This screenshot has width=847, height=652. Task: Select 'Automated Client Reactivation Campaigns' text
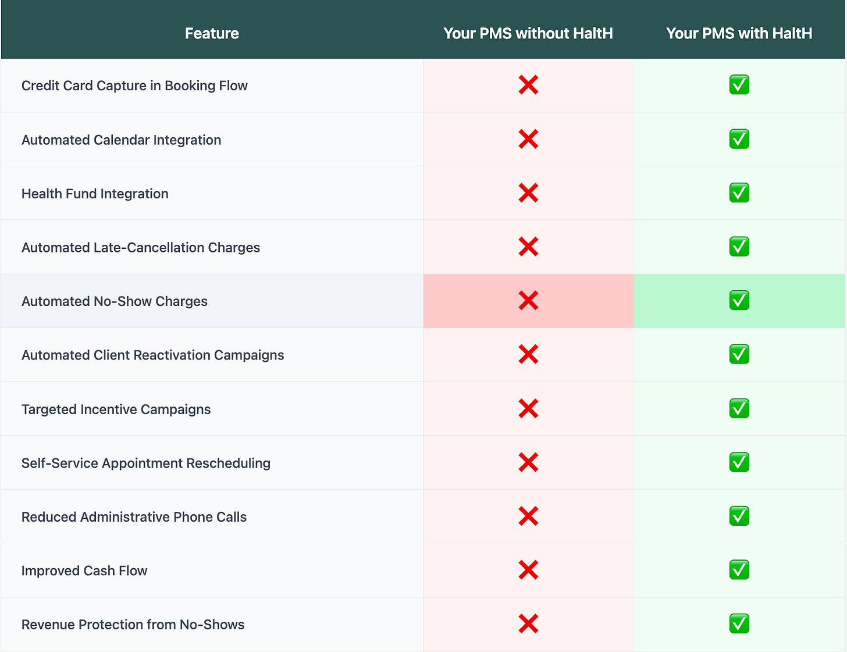tap(153, 355)
